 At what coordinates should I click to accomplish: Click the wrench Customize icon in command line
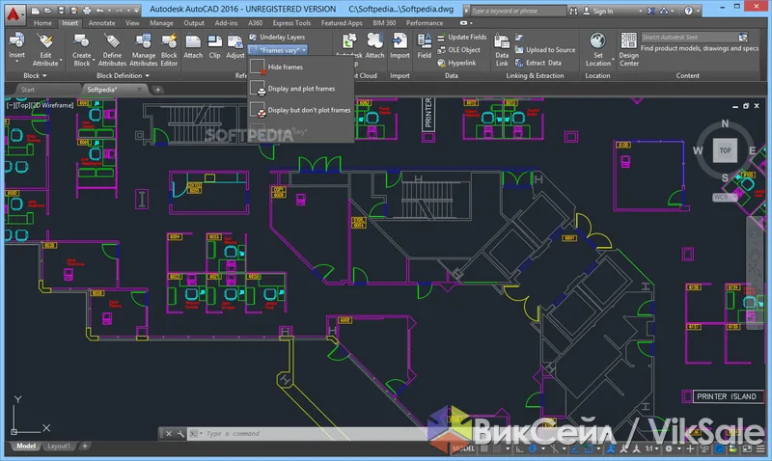click(x=180, y=433)
